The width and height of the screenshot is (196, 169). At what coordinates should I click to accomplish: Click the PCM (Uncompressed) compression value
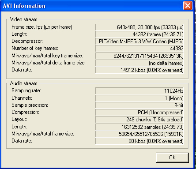[x=139, y=113]
